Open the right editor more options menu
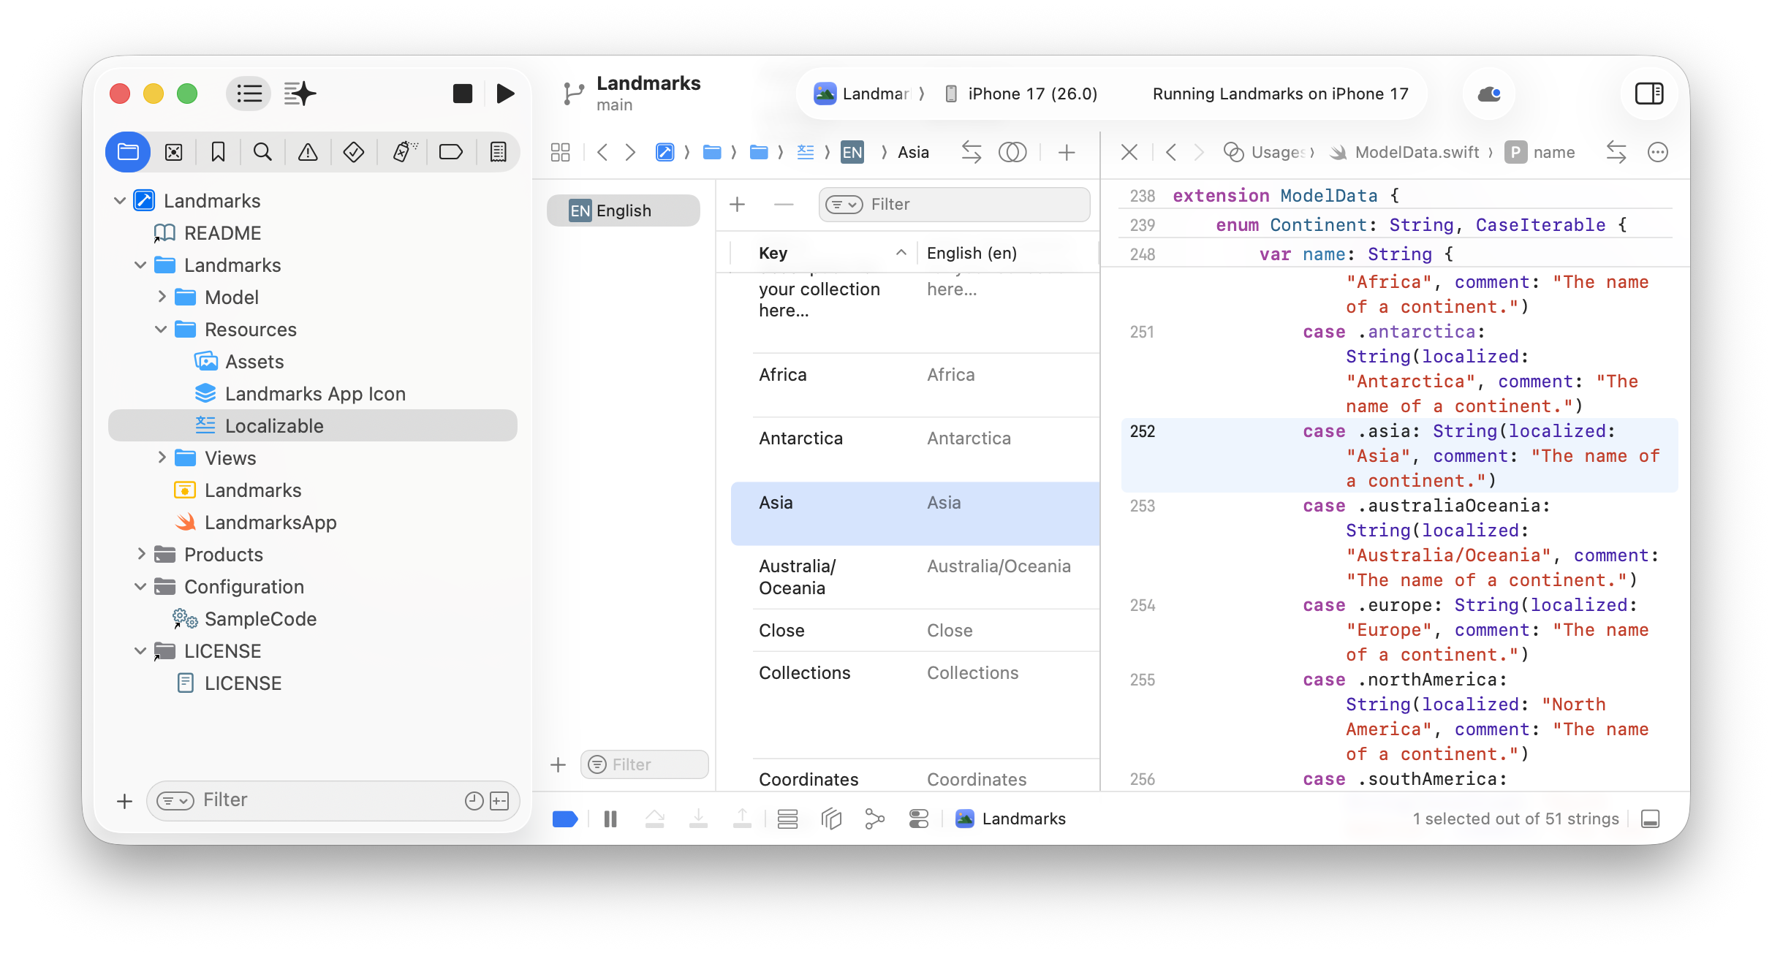 pos(1658,152)
